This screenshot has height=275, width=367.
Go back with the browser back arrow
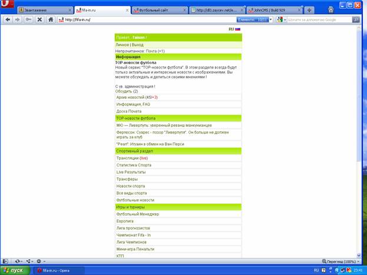8,19
